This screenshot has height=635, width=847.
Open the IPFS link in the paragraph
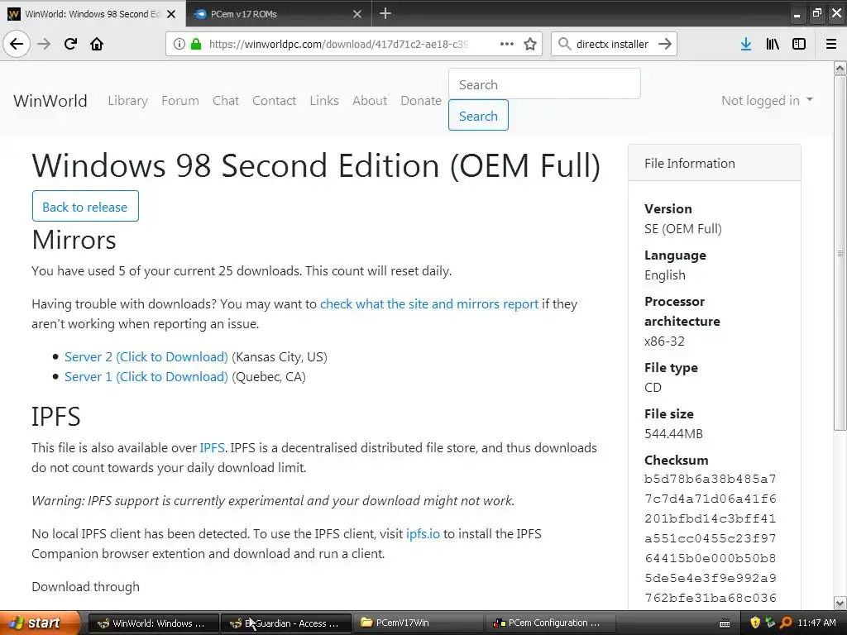point(212,447)
